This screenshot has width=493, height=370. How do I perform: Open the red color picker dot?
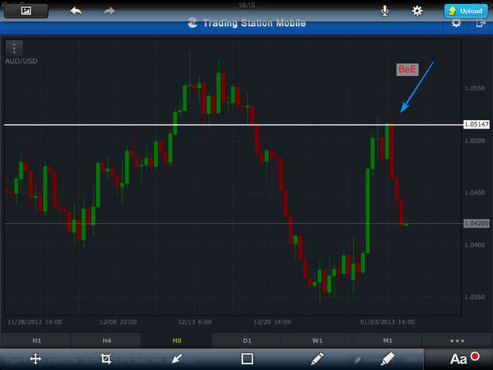(475, 356)
